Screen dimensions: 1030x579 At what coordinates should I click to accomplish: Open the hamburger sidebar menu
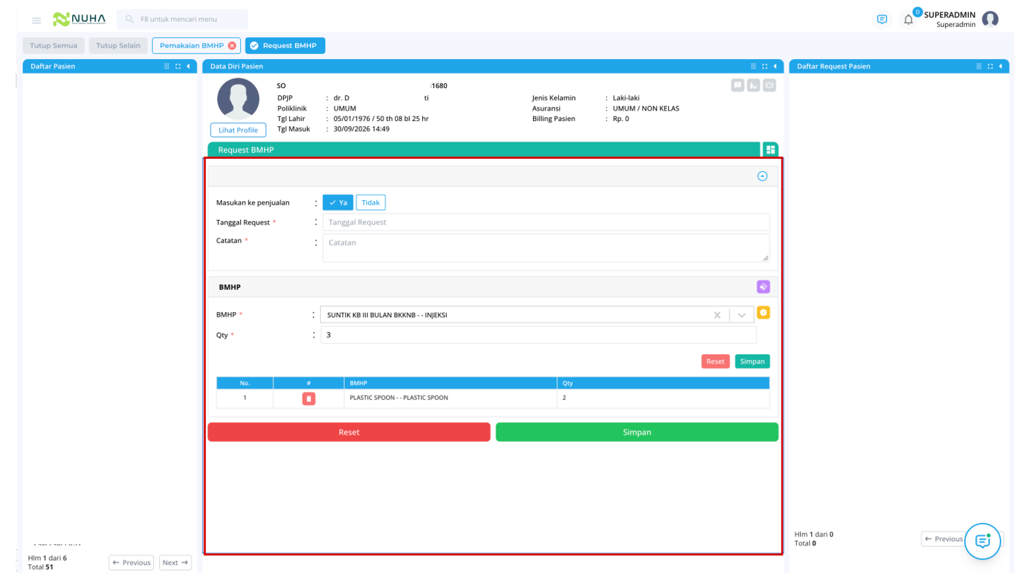pyautogui.click(x=37, y=20)
